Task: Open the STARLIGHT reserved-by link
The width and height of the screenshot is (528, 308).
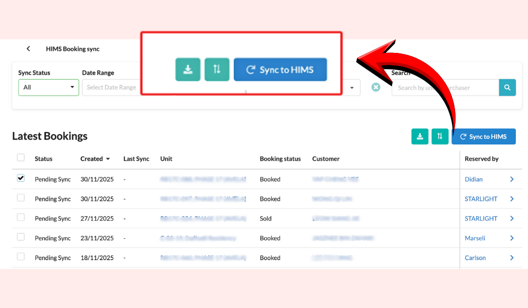Action: click(x=481, y=199)
